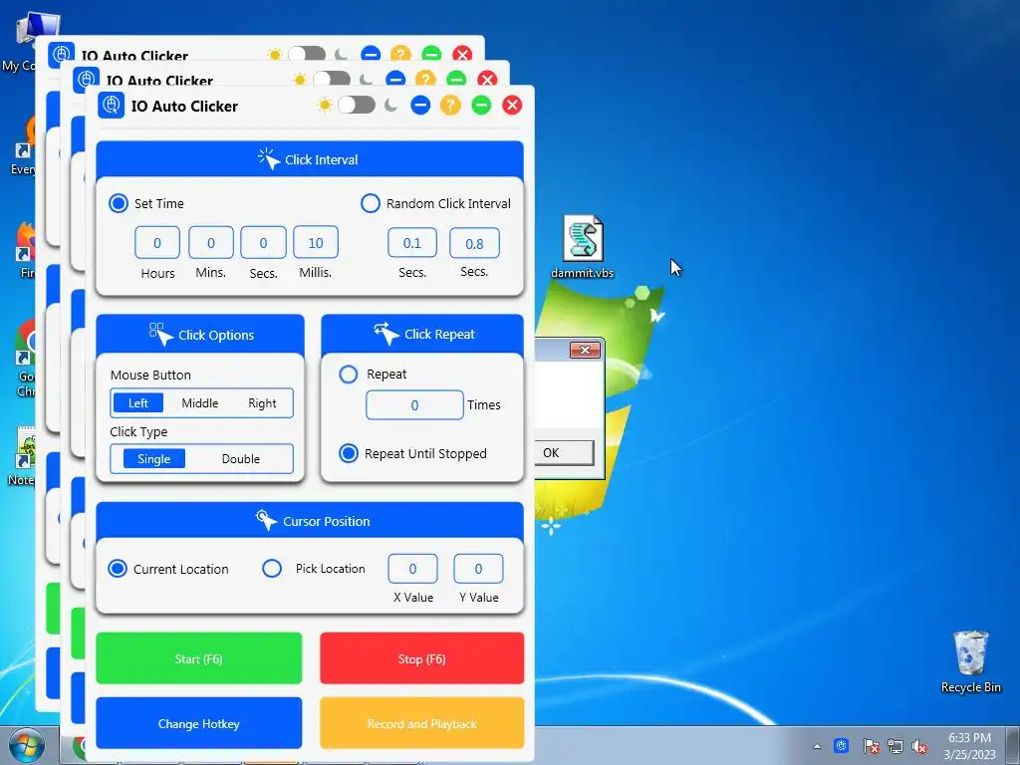The width and height of the screenshot is (1020, 765).
Task: Click the network tray icon
Action: pyautogui.click(x=895, y=746)
